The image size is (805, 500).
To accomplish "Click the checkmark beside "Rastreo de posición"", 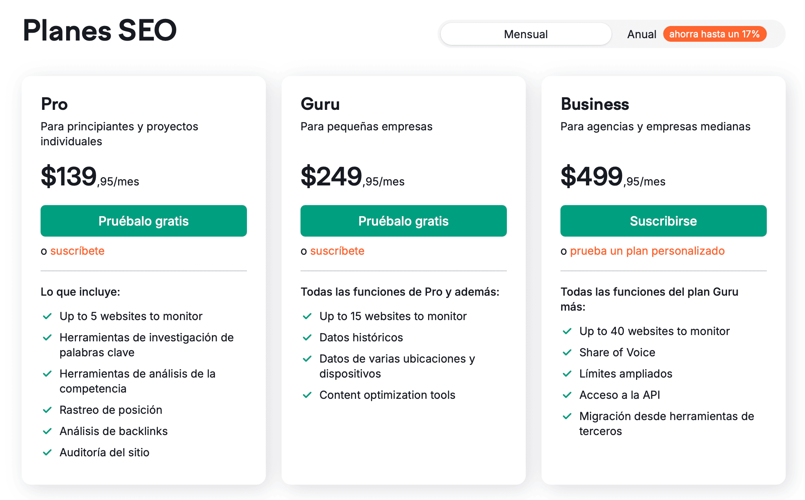I will (x=47, y=410).
